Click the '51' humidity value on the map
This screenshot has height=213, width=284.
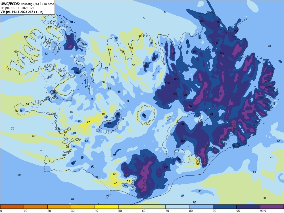(x=198, y=164)
